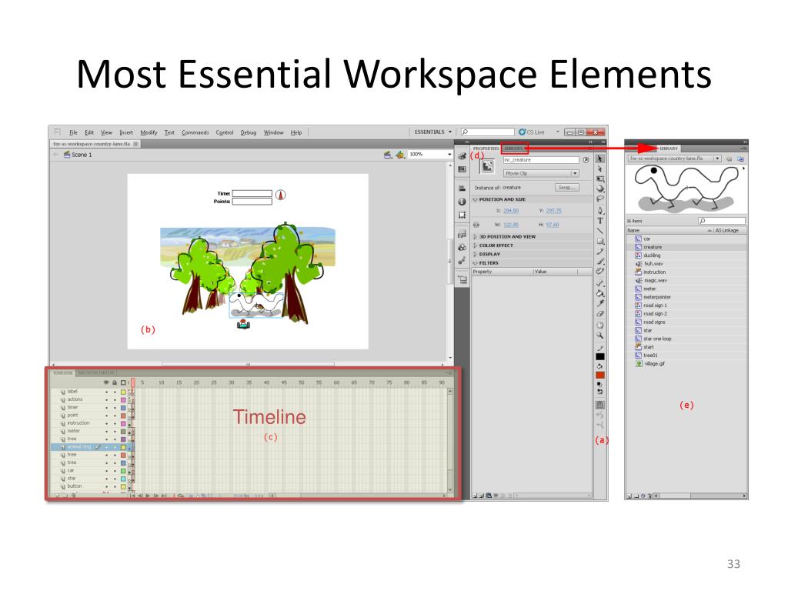Open the Window menu
This screenshot has height=591, width=788.
pyautogui.click(x=273, y=132)
